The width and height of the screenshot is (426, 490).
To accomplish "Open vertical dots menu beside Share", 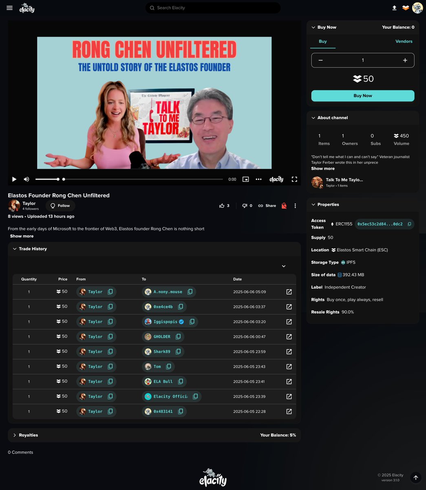I will pyautogui.click(x=295, y=206).
